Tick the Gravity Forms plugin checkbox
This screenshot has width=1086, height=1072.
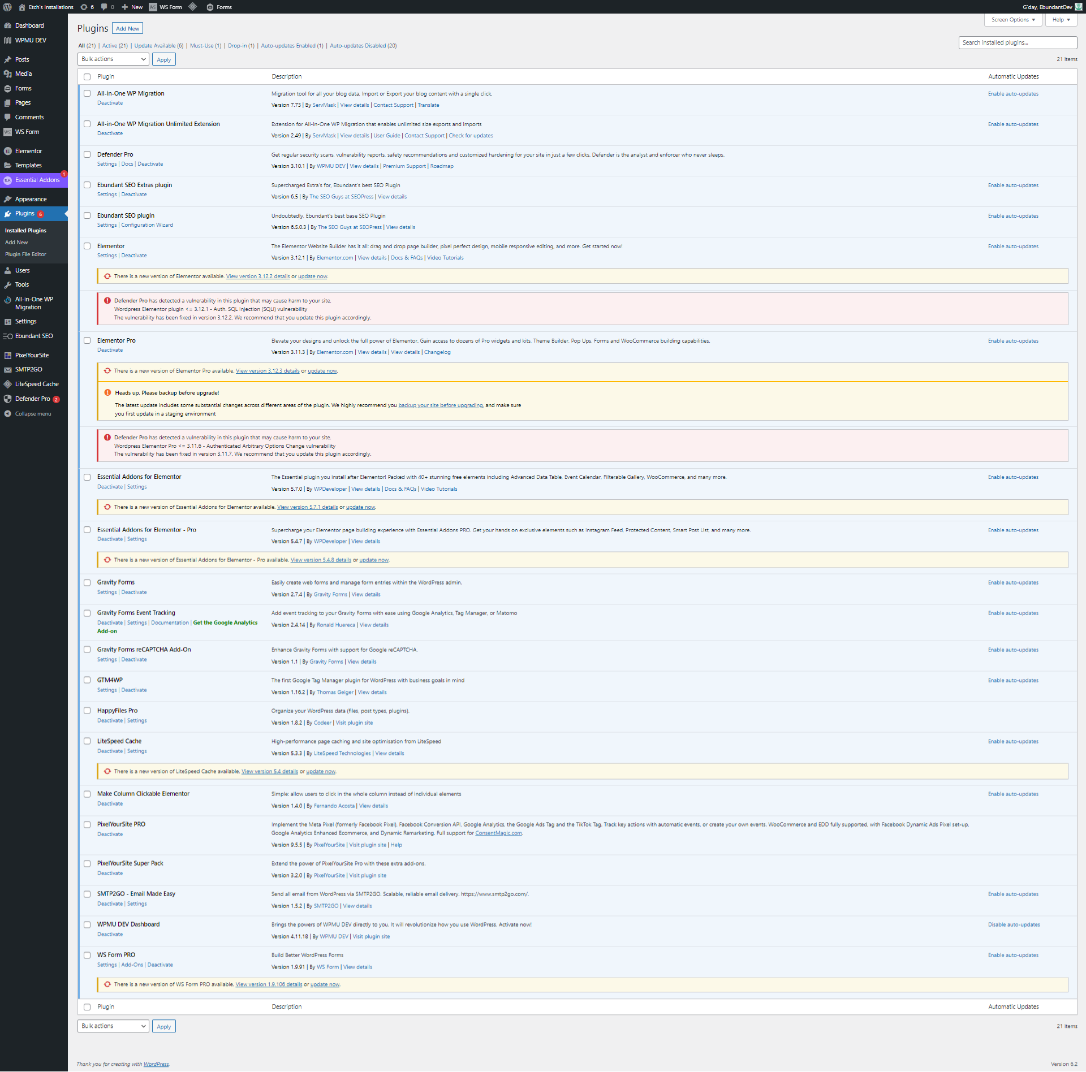87,582
